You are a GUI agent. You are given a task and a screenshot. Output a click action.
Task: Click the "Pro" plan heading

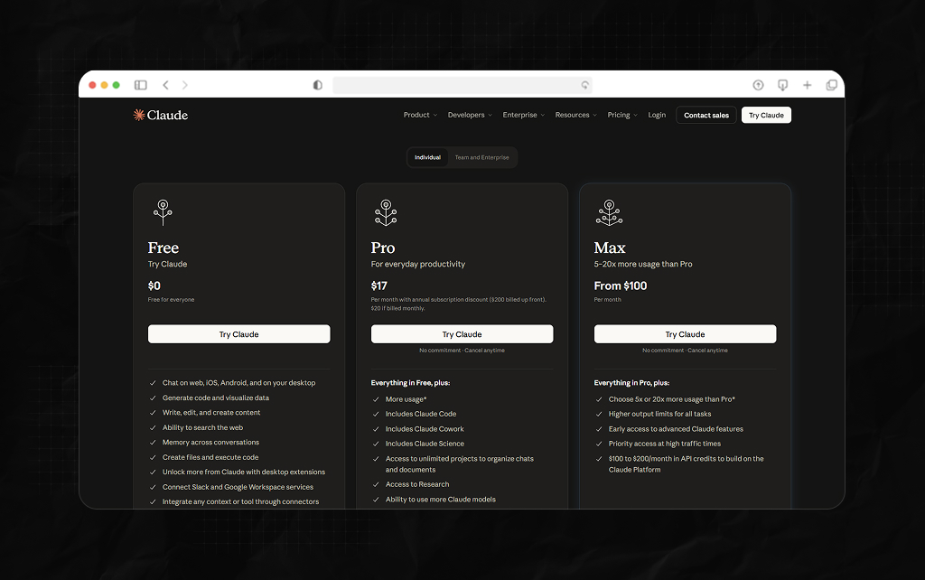383,248
